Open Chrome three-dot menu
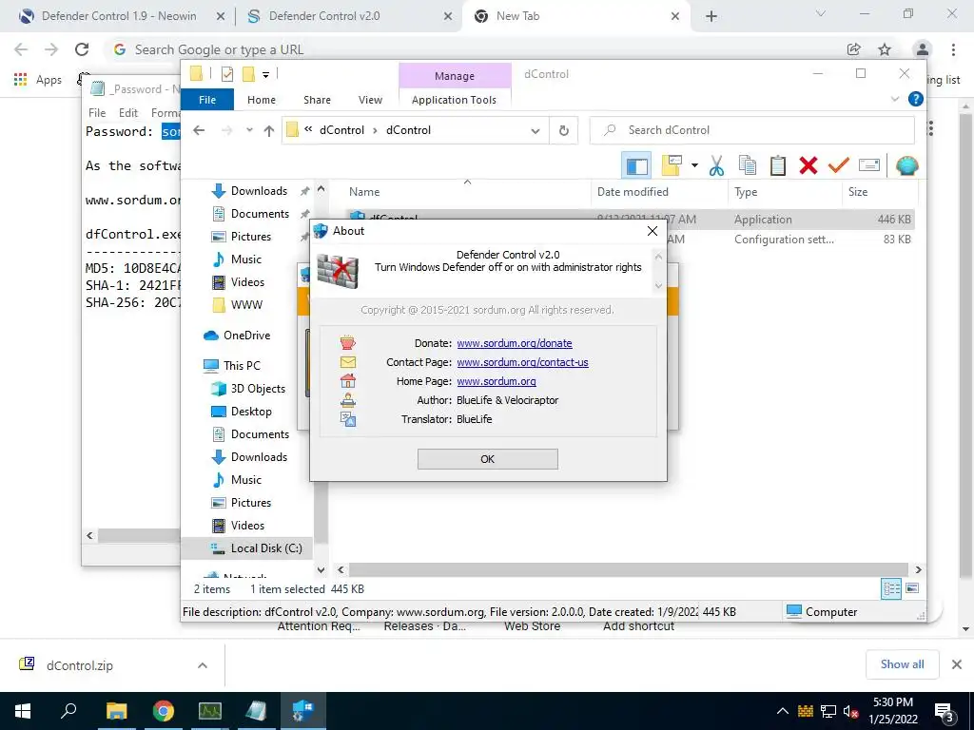The image size is (974, 730). (x=953, y=49)
